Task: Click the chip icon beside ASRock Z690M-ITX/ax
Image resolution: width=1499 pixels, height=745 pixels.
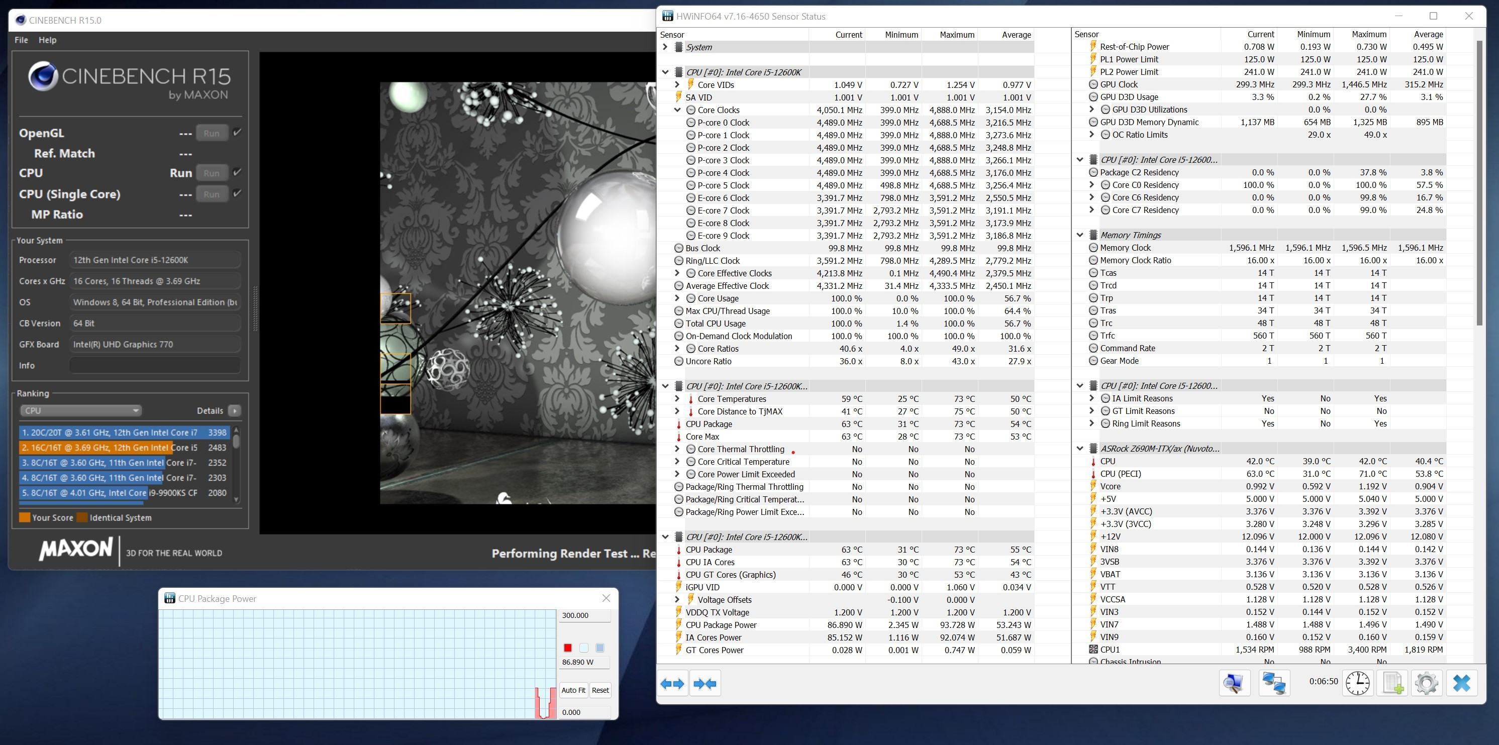Action: [x=1093, y=449]
